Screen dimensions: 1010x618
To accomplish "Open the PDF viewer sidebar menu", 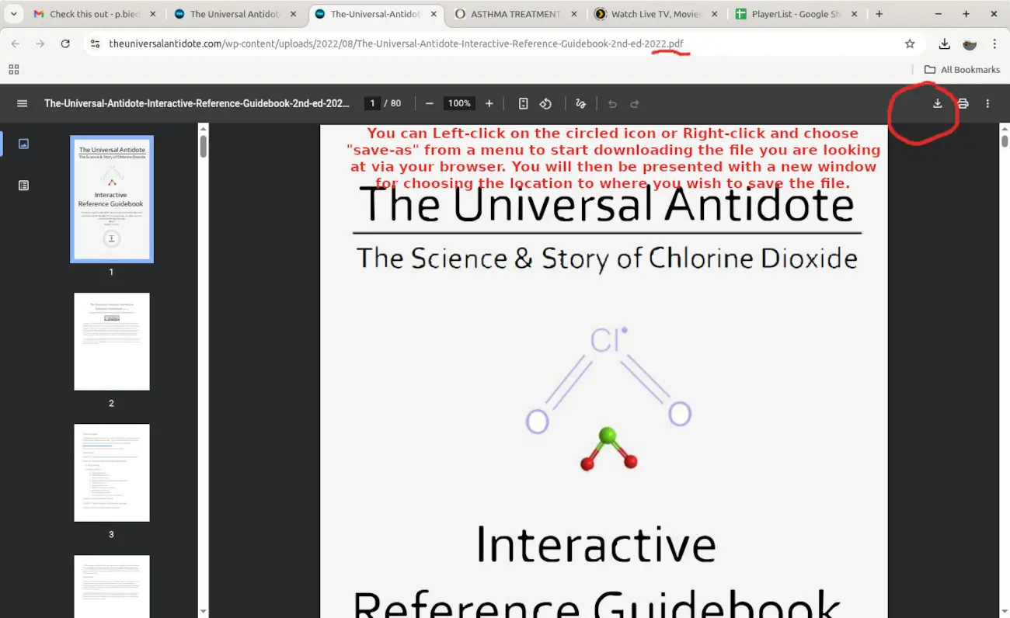I will pyautogui.click(x=22, y=103).
